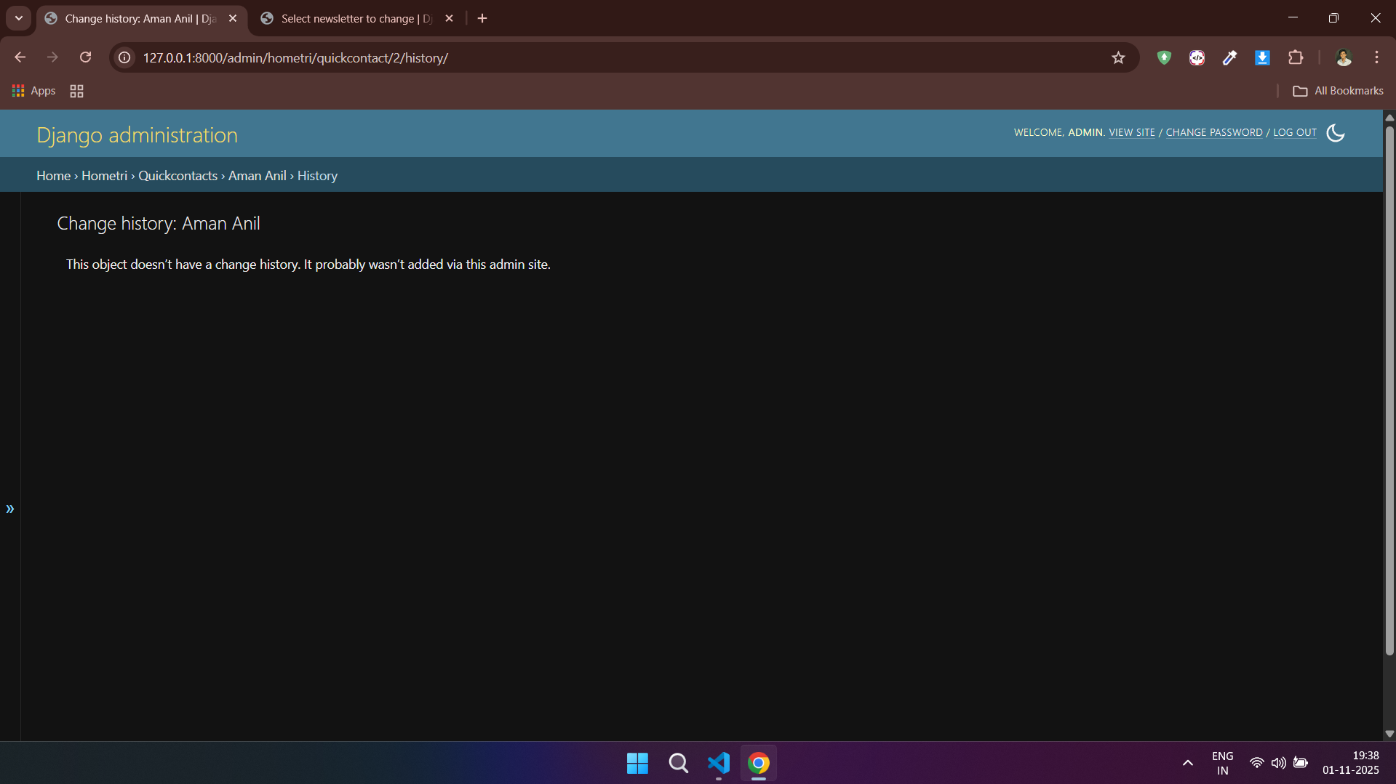Screen dimensions: 1396x784
Task: Go back to previous page
Action: coord(20,57)
